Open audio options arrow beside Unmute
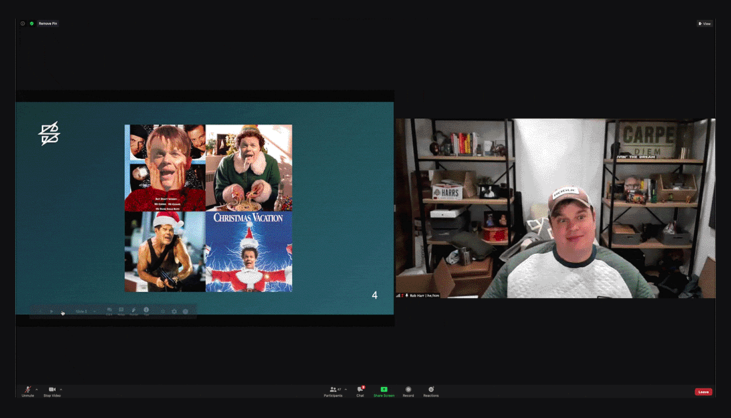The width and height of the screenshot is (731, 418). [x=37, y=389]
